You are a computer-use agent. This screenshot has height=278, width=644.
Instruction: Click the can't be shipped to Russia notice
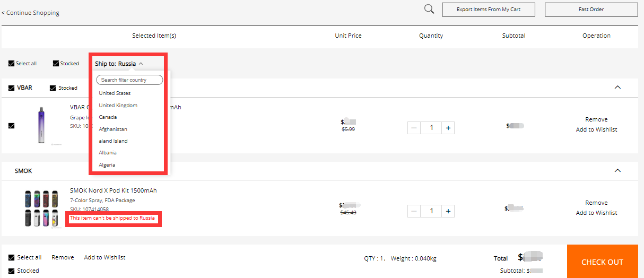(112, 218)
